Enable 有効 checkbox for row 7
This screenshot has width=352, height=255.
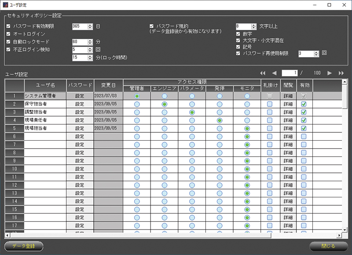pyautogui.click(x=304, y=145)
